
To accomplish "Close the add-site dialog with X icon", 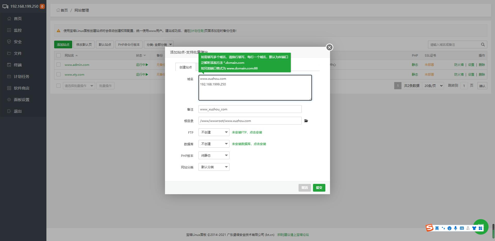I will (329, 47).
